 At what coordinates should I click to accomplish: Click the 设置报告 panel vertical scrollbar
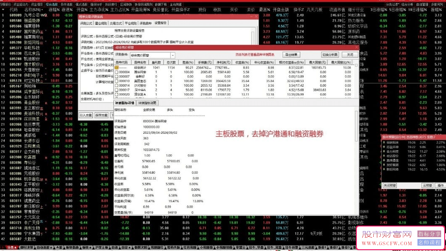click(x=253, y=37)
